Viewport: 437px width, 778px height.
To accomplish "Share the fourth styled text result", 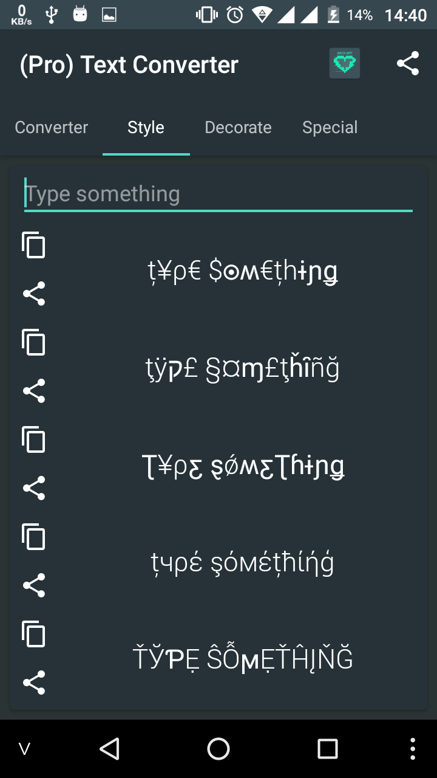I will 34,585.
